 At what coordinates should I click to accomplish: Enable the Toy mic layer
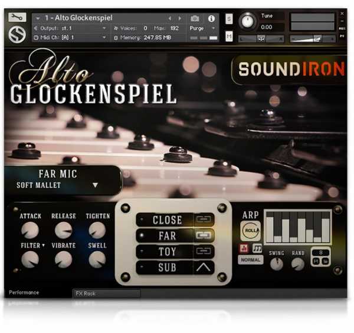point(165,251)
